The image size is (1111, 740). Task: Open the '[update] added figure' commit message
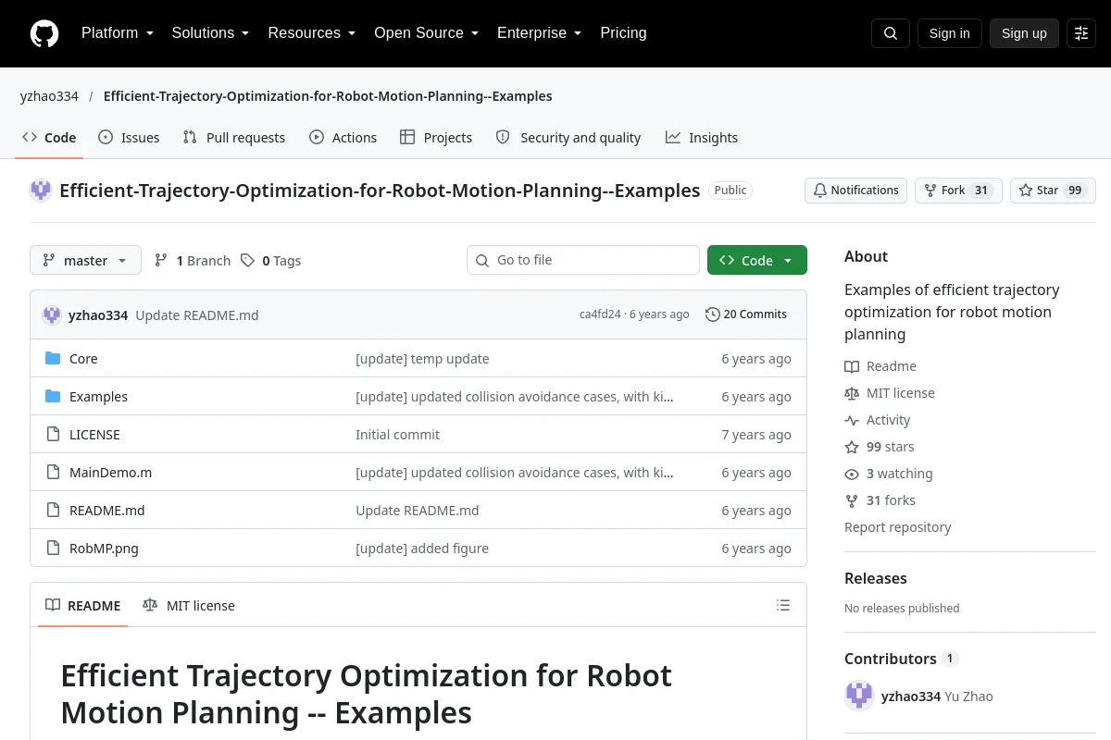(422, 549)
